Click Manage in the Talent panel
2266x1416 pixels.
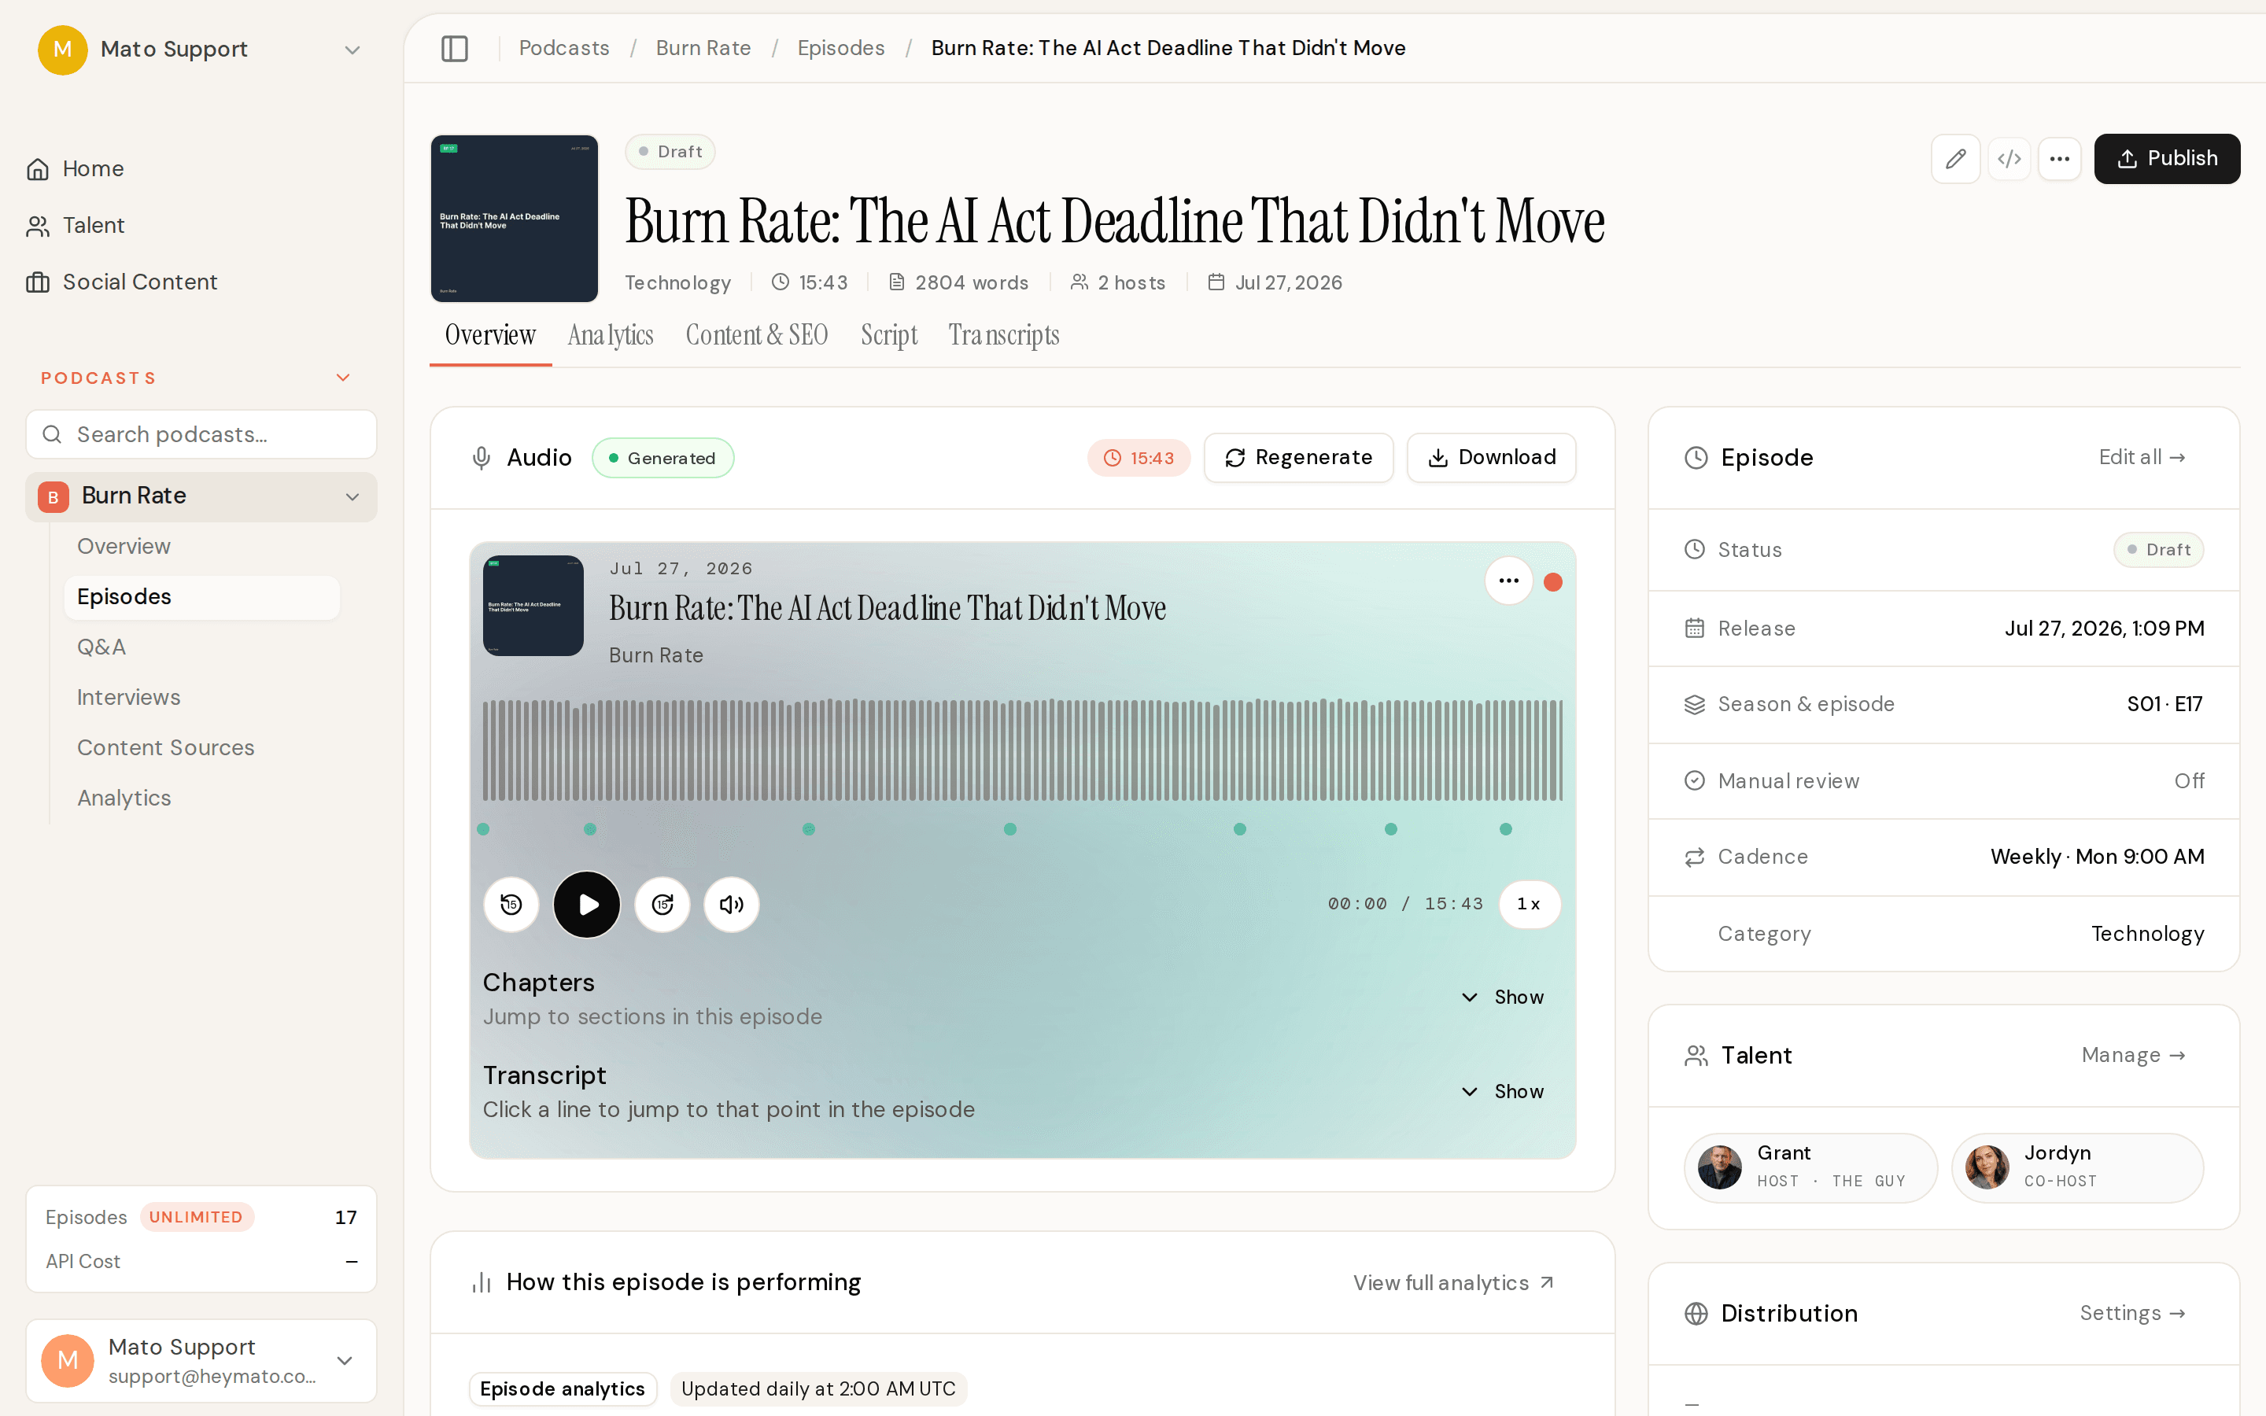(2134, 1056)
